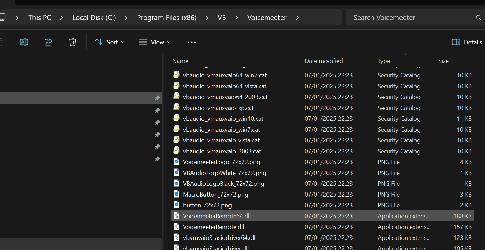485x250 pixels.
Task: Click the VoicemeeterLogo_72x72.png file icon
Action: coord(176,162)
